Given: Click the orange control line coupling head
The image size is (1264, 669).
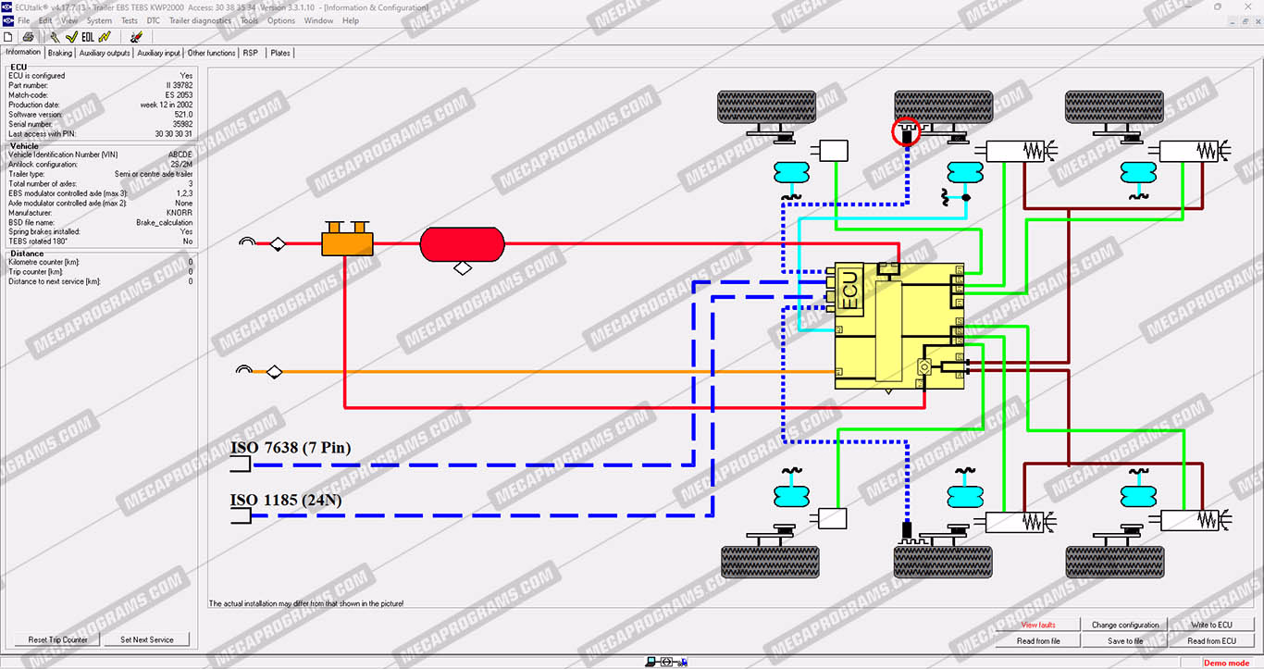Looking at the screenshot, I should point(245,370).
